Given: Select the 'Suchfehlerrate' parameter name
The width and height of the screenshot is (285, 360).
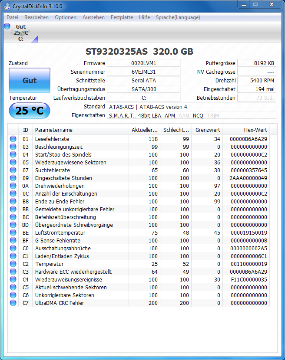Looking at the screenshot, I should click(x=53, y=170).
